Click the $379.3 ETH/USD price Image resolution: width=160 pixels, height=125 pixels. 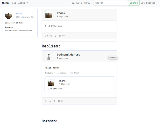81,3
